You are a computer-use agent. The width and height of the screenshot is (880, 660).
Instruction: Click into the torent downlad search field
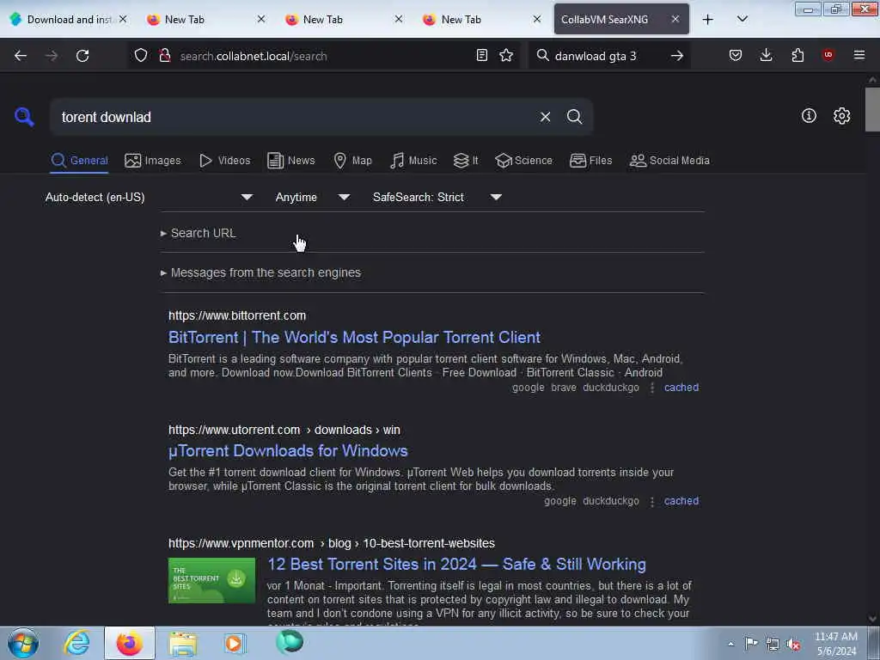[x=292, y=117]
